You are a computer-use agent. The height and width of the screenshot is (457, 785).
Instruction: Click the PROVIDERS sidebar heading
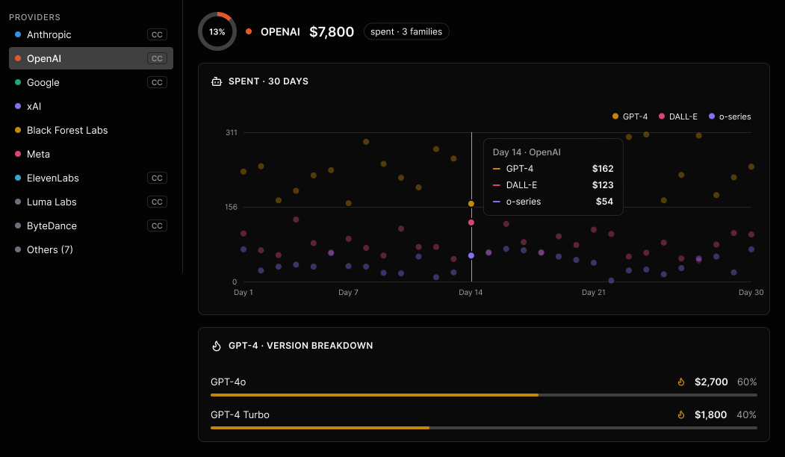(34, 17)
